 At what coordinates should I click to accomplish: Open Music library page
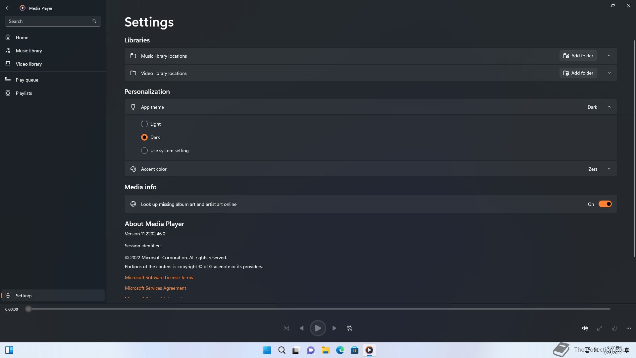coord(53,51)
